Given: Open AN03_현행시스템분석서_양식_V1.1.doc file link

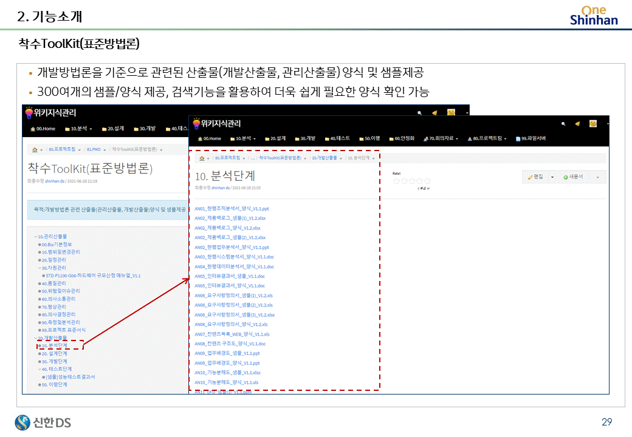Looking at the screenshot, I should click(234, 257).
